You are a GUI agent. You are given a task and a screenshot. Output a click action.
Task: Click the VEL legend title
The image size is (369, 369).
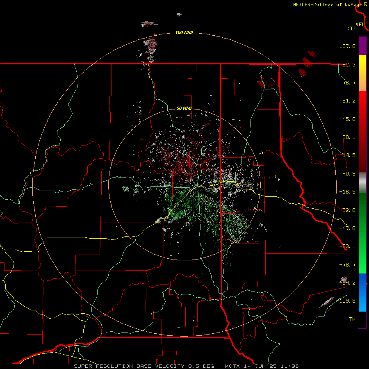(x=360, y=25)
